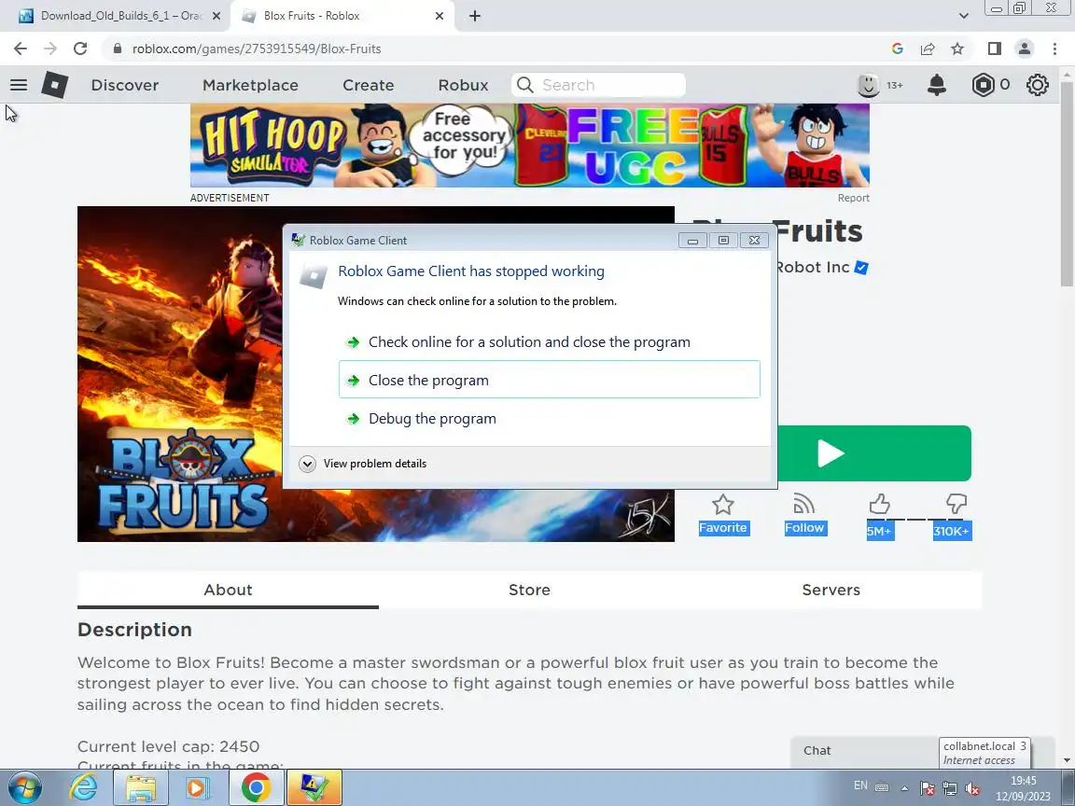1075x806 pixels.
Task: Open the Roblox settings gear
Action: coord(1038,85)
